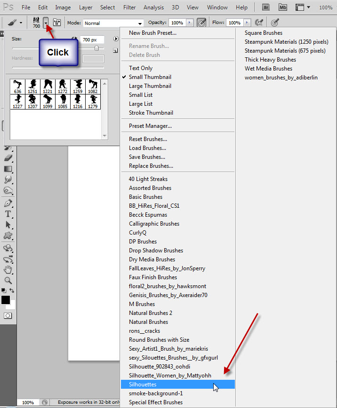Viewport: 337px width, 408px height.
Task: Toggle tablet pressure controls size
Action: click(275, 23)
